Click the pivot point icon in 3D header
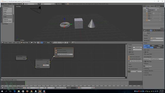This screenshot has width=165, height=93. coord(36,42)
